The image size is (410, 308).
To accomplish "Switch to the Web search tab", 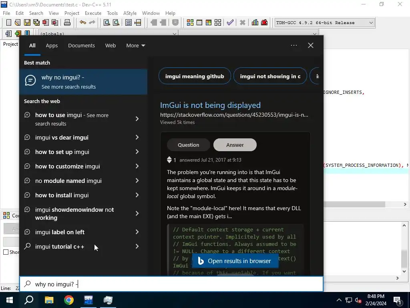I will 111,45.
